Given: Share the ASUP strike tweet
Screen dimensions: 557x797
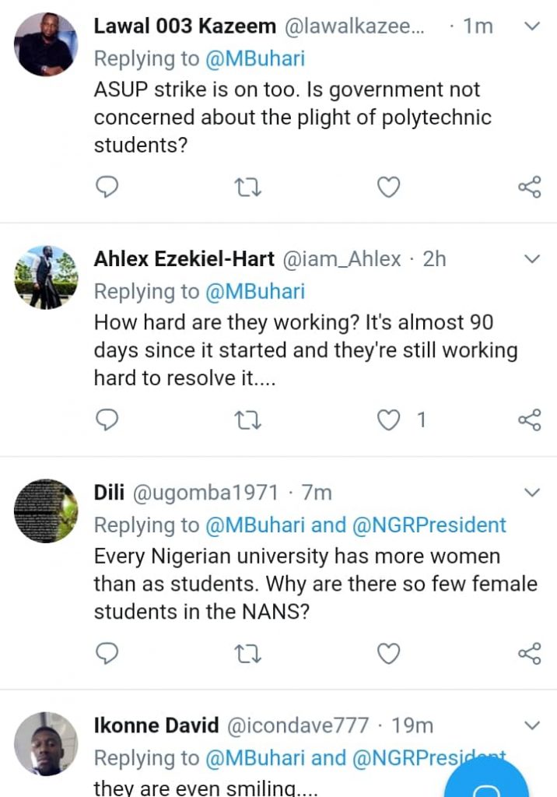Looking at the screenshot, I should pos(529,187).
